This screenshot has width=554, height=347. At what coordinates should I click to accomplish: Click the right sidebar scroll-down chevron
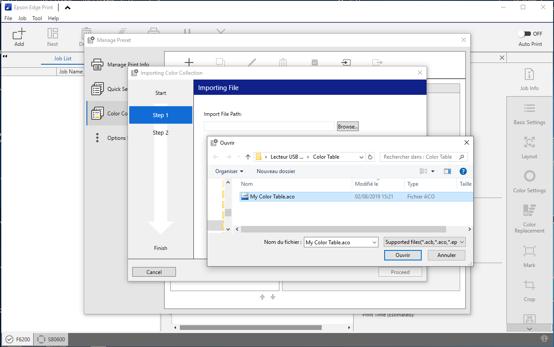click(x=529, y=328)
